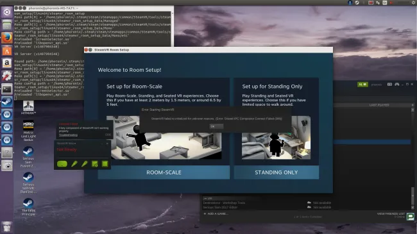Click the second base station status icon
417x234 pixels.
[105, 164]
